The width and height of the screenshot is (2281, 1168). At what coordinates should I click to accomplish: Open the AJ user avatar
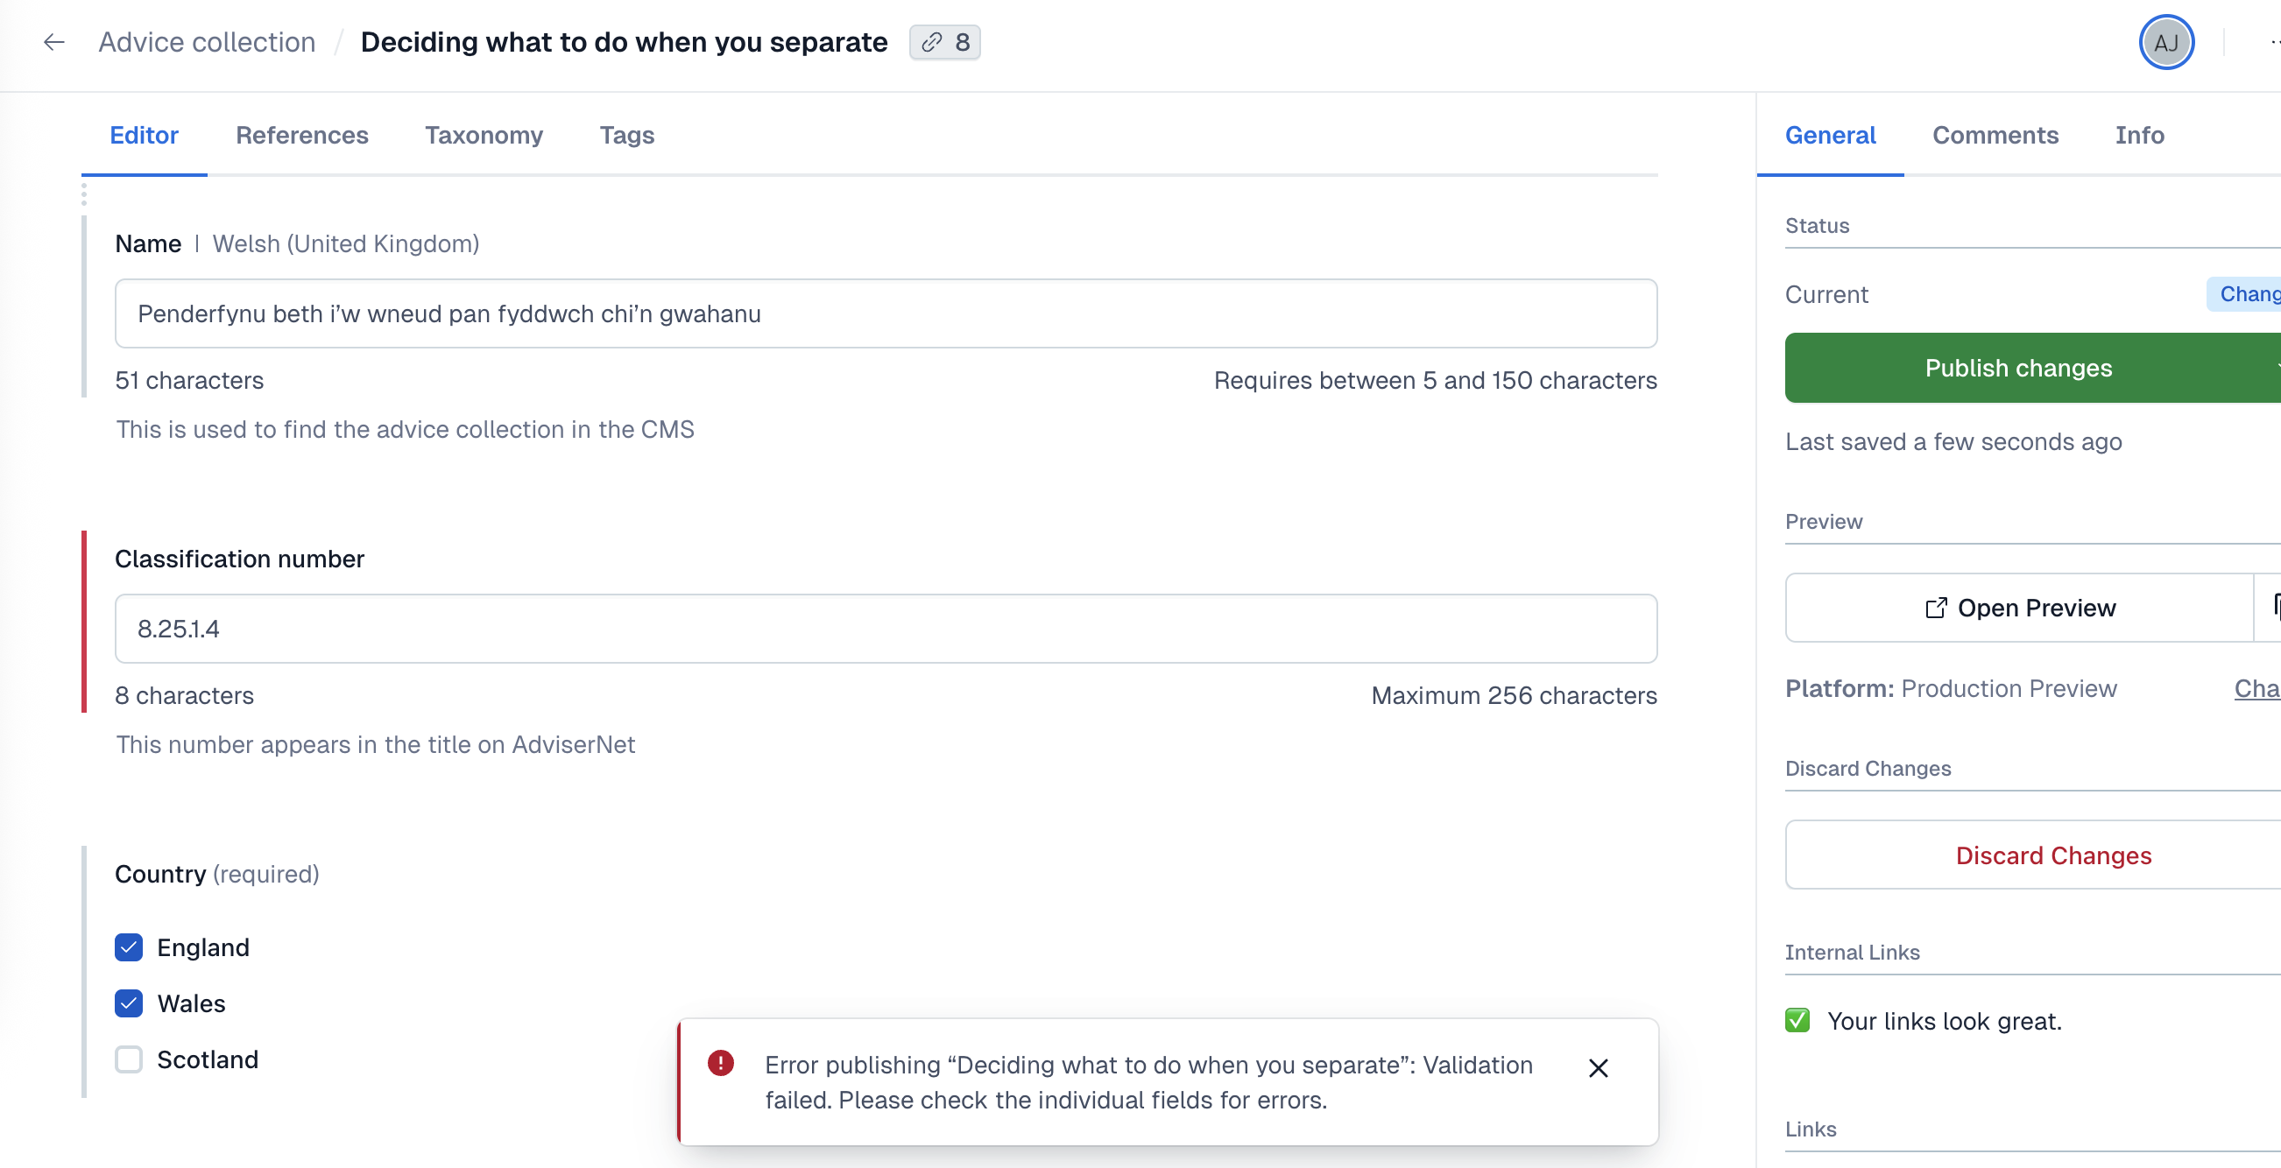pyautogui.click(x=2166, y=41)
